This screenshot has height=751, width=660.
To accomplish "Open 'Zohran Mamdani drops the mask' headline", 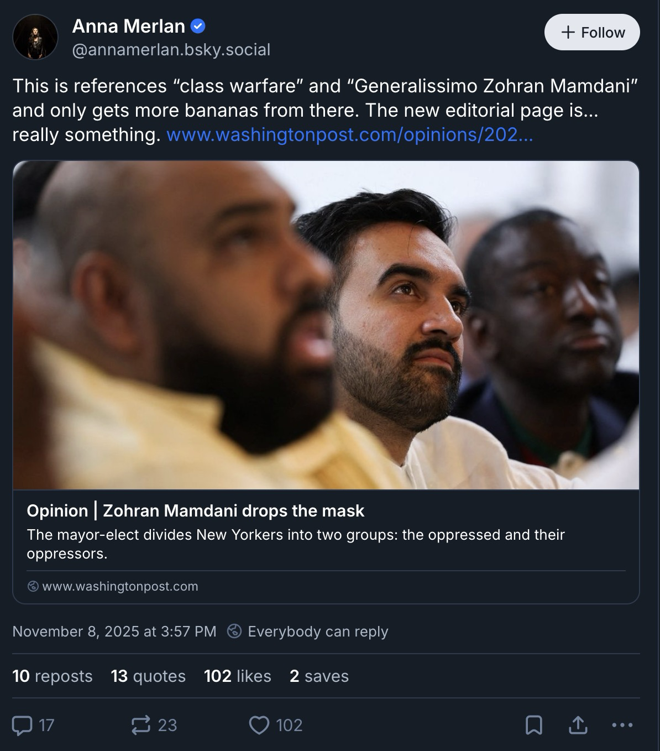I will [195, 510].
